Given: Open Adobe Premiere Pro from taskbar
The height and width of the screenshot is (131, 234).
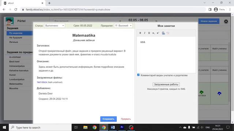Looking at the screenshot, I should pos(122,127).
